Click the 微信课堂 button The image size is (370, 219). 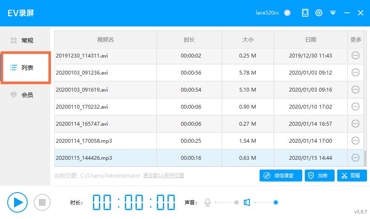pos(280,176)
